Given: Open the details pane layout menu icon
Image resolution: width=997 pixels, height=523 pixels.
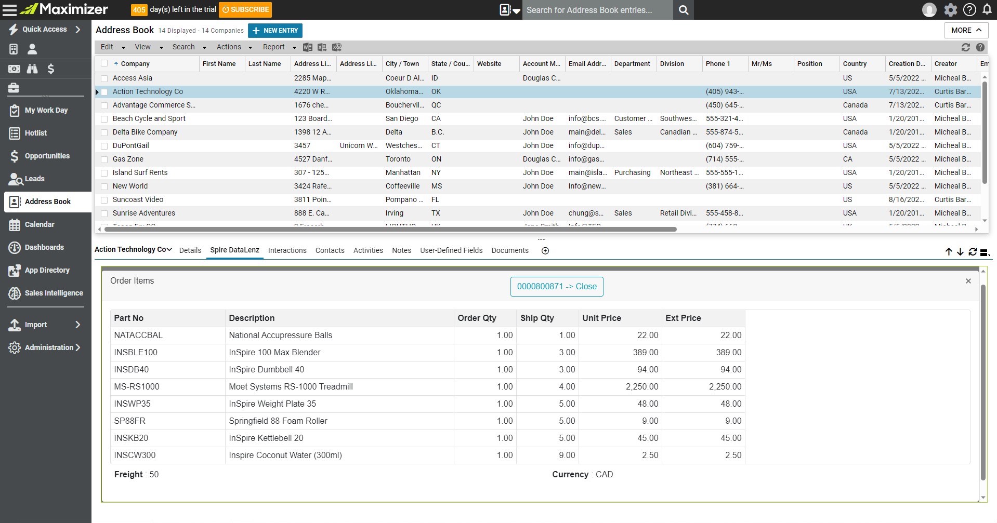Looking at the screenshot, I should [985, 252].
